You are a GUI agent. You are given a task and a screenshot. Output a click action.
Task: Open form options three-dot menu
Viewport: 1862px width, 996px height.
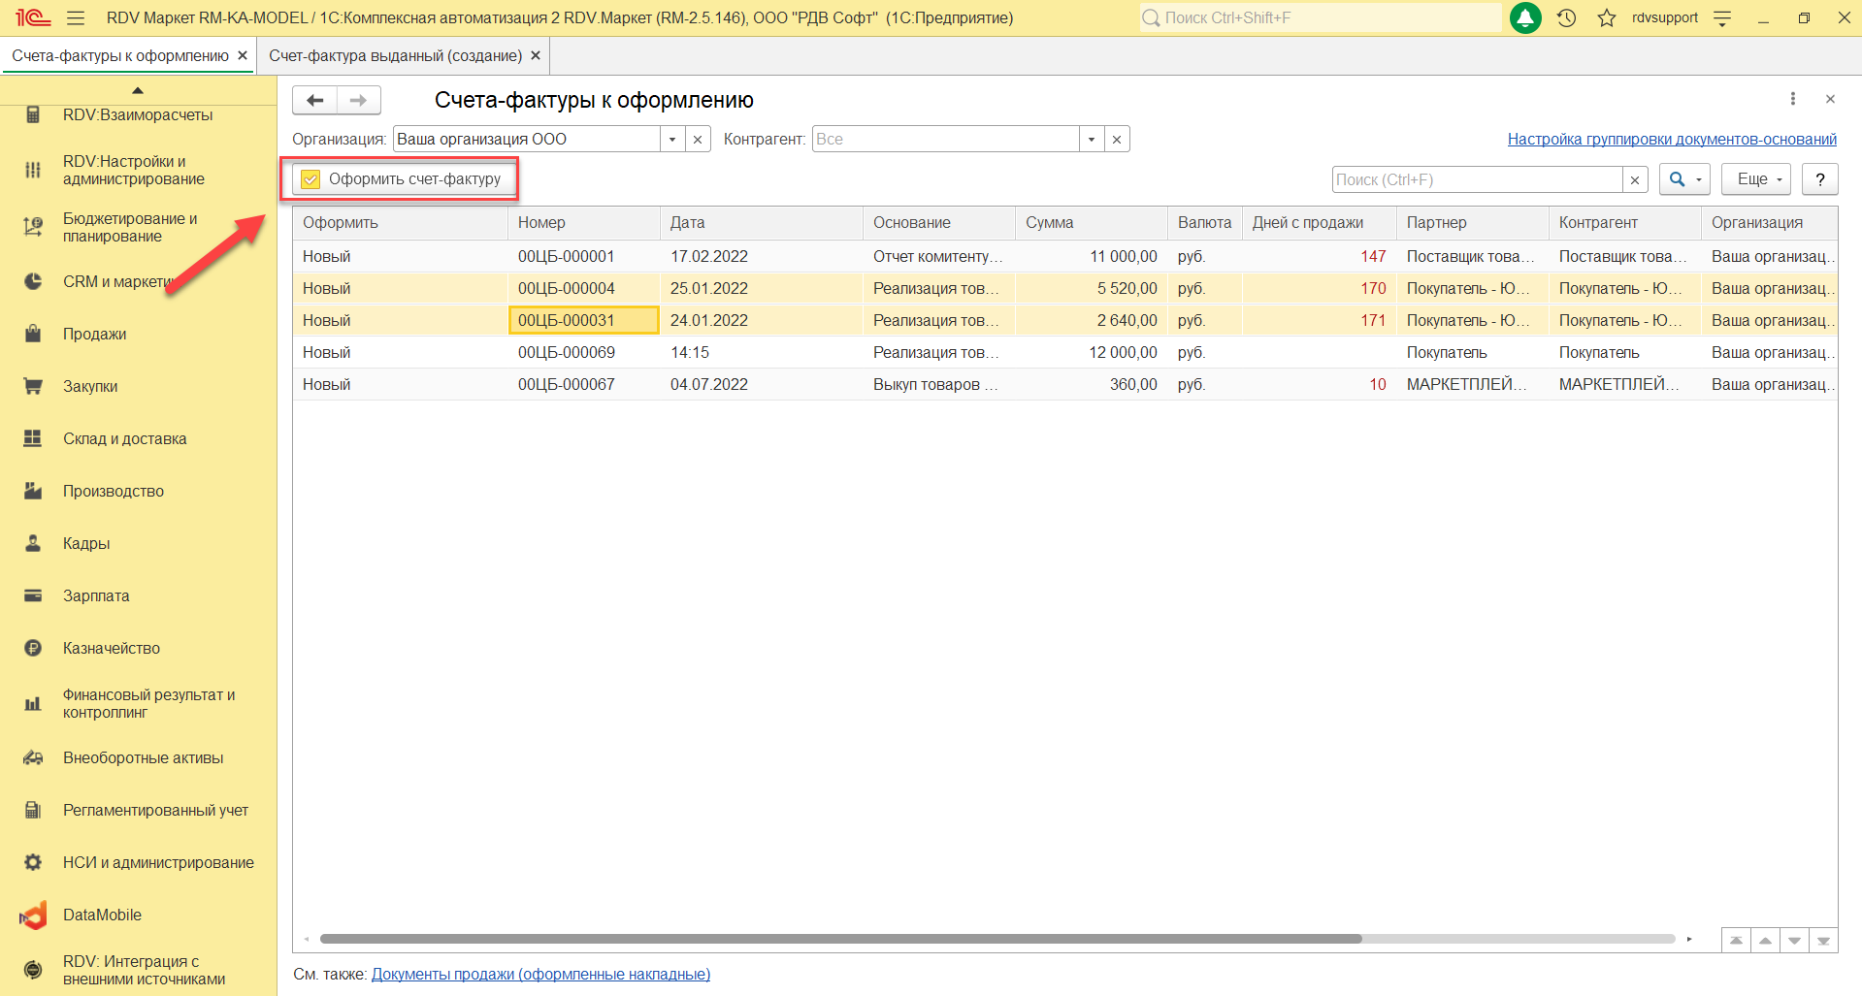pyautogui.click(x=1793, y=99)
